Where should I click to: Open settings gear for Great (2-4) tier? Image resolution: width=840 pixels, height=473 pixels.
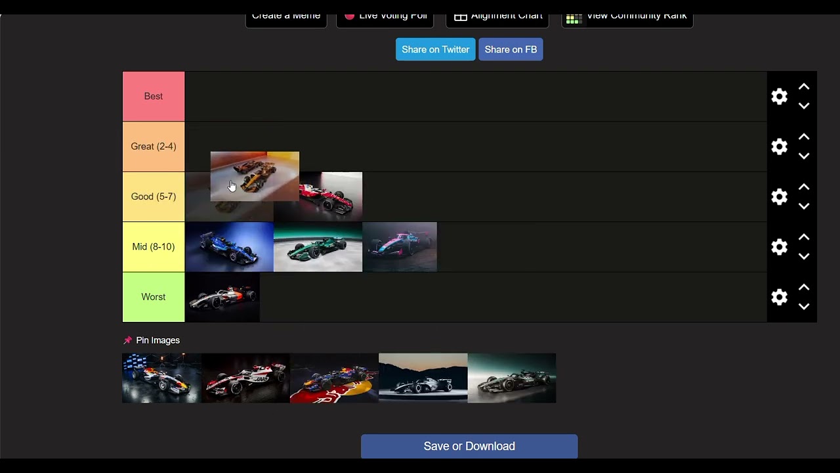click(x=779, y=146)
